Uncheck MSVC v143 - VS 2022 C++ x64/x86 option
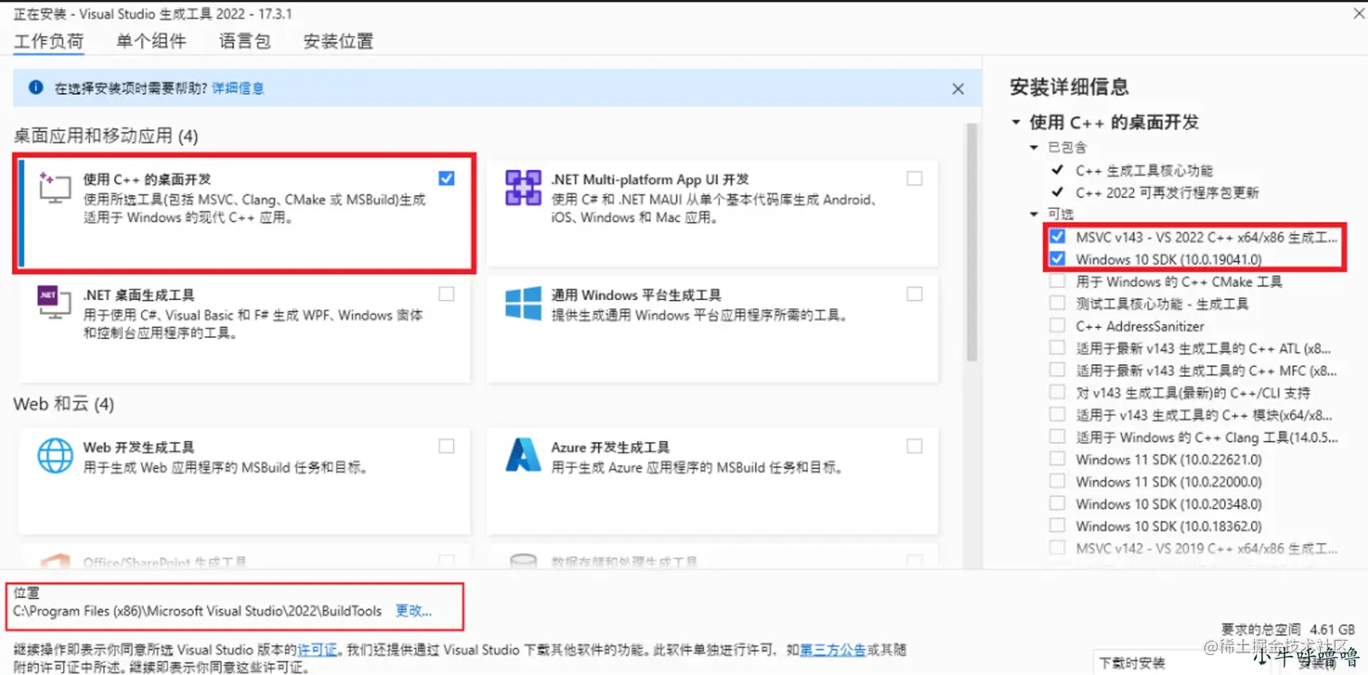 (x=1057, y=237)
